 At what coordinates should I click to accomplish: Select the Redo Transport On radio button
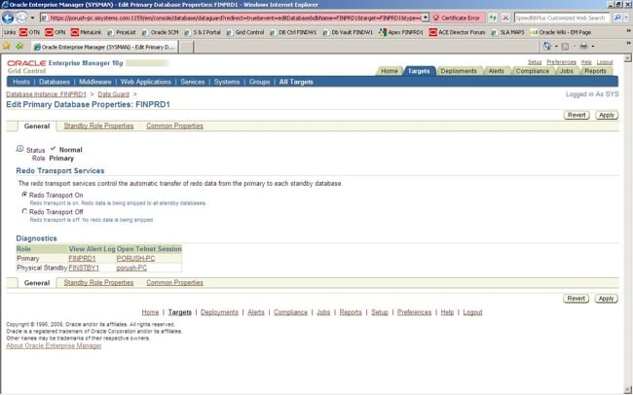(24, 195)
